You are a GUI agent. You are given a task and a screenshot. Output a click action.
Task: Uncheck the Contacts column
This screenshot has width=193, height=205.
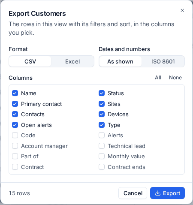[15, 114]
